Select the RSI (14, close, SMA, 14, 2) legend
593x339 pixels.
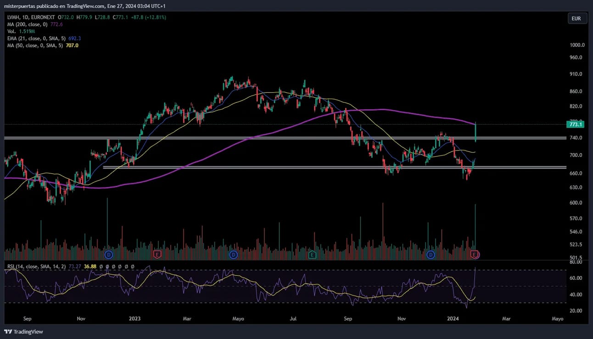pos(38,266)
